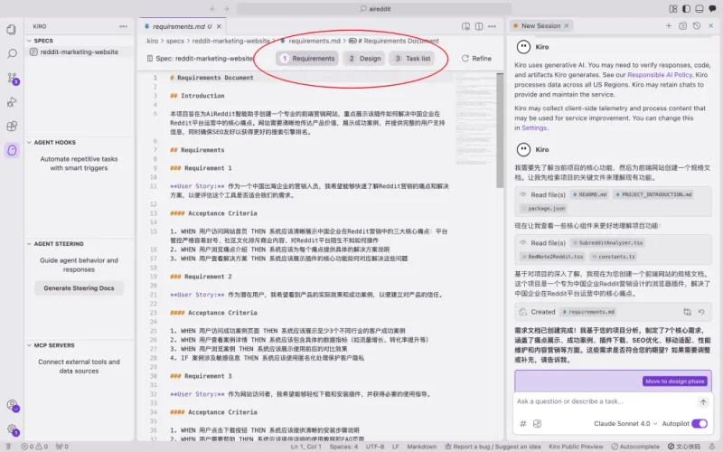Image resolution: width=723 pixels, height=452 pixels.
Task: Open the preview icon in editor toolbar
Action: (x=465, y=26)
